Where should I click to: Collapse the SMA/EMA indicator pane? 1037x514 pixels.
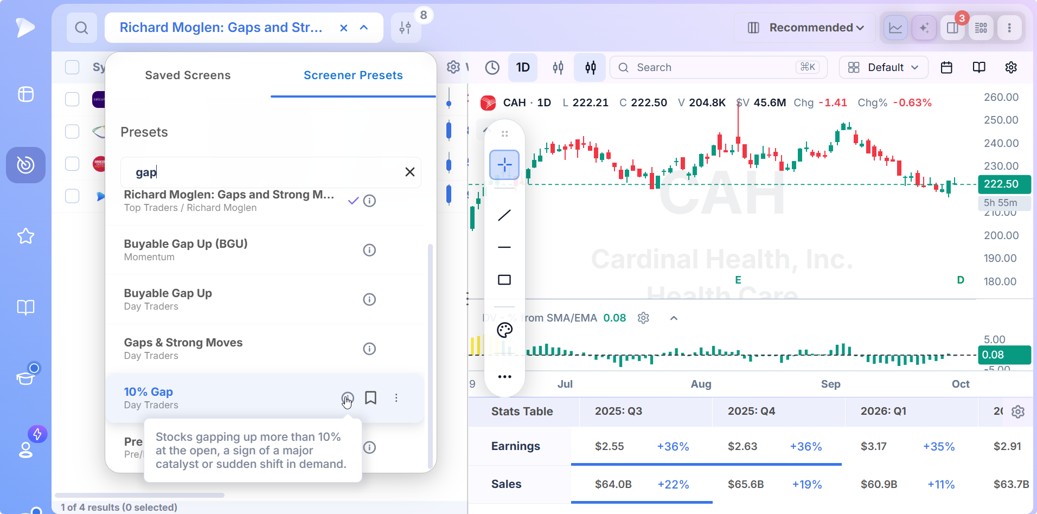pos(674,318)
